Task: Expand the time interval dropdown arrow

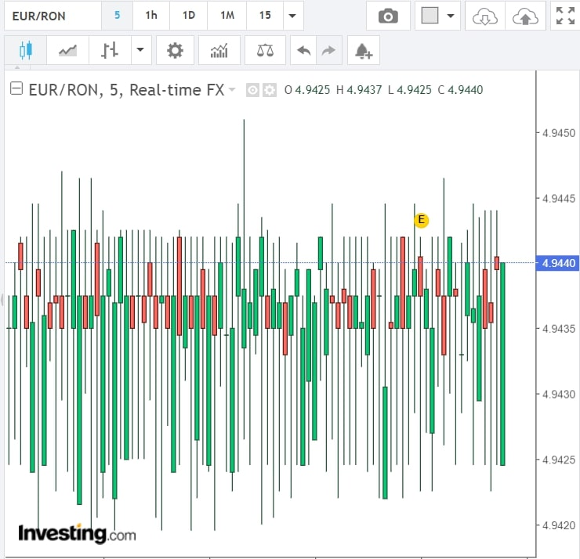Action: (292, 16)
